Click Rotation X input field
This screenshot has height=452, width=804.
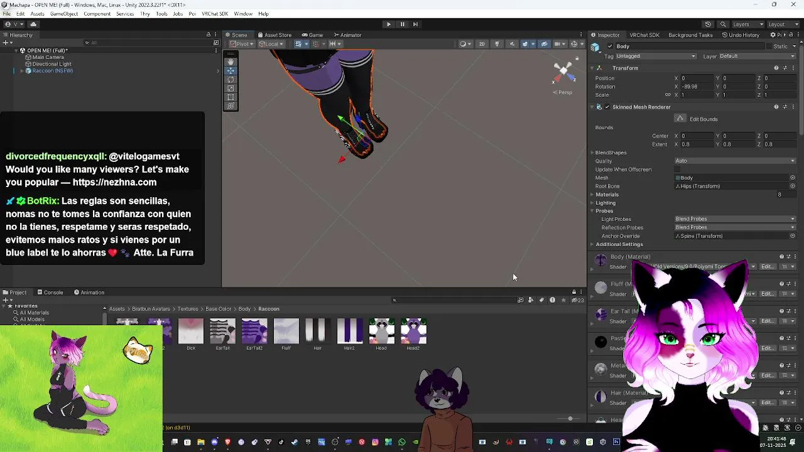[698, 87]
